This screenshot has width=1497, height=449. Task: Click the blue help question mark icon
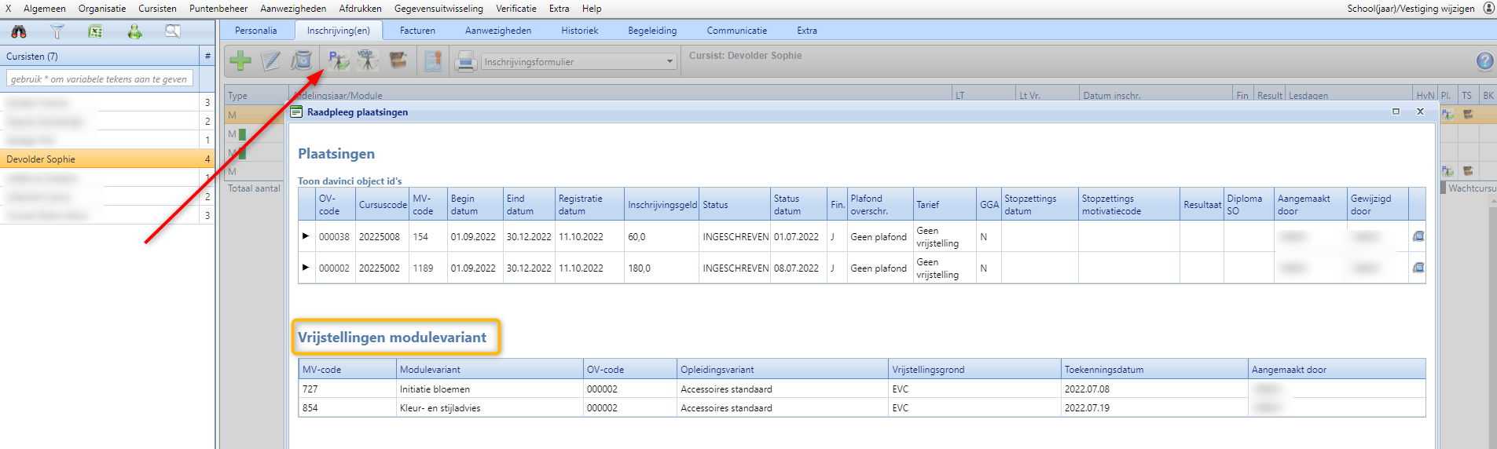coord(1484,61)
